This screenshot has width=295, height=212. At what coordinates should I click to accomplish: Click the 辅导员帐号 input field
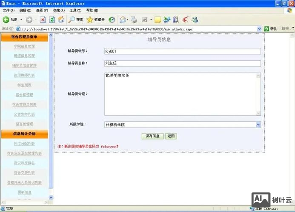[x=183, y=51]
